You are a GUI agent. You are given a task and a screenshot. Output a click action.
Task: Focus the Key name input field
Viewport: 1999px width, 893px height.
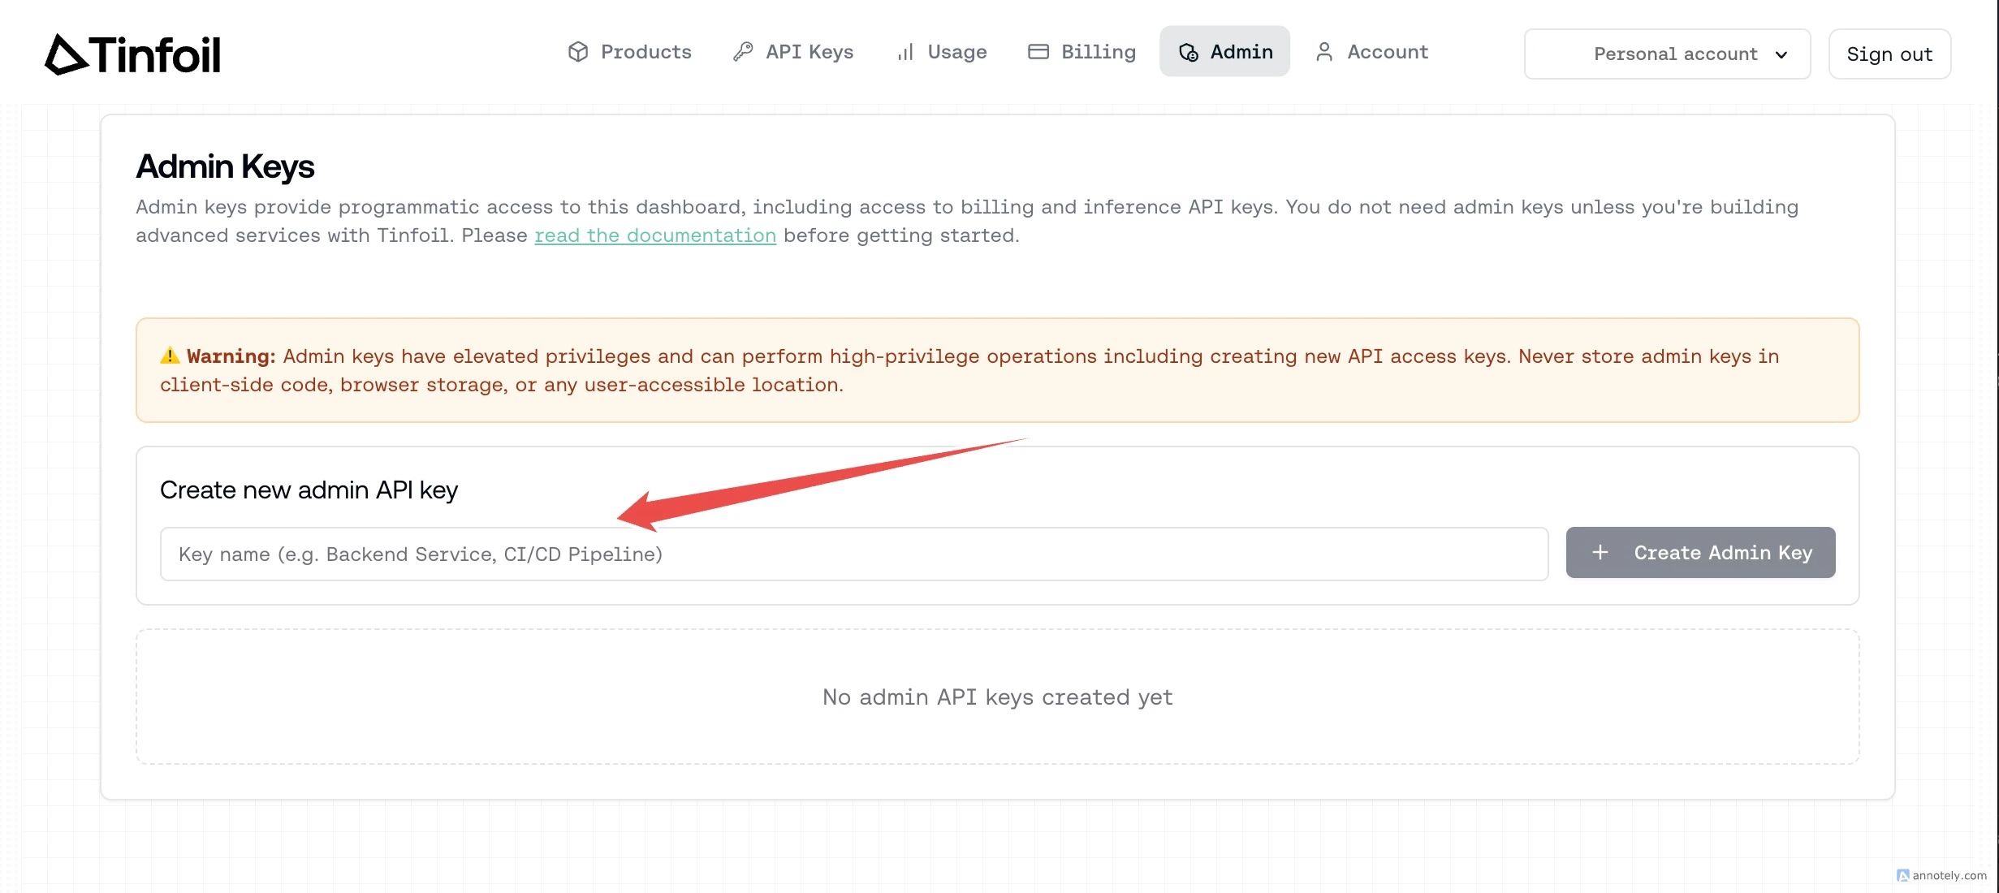click(854, 554)
